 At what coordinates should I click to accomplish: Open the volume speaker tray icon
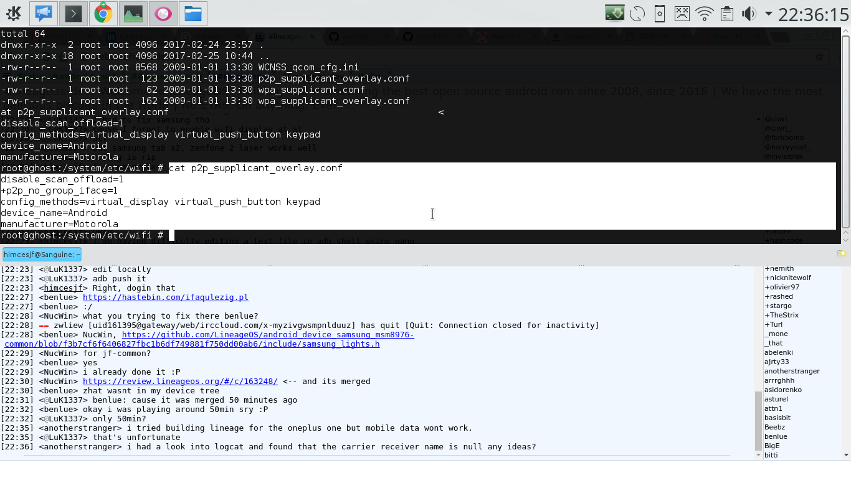pos(749,13)
